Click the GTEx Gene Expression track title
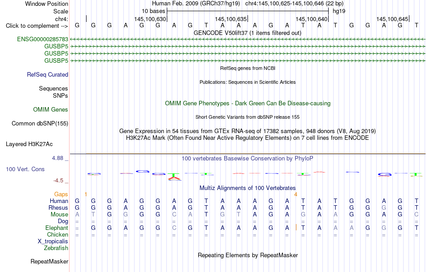Screen dimensions: 426x272 [x=248, y=131]
